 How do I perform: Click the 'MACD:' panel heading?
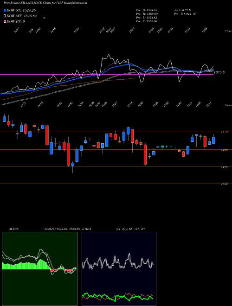click(14, 229)
